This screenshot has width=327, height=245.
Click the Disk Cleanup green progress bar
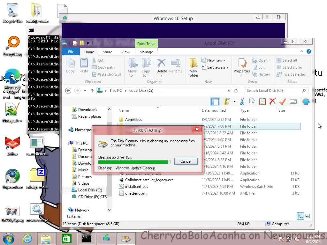(x=134, y=162)
